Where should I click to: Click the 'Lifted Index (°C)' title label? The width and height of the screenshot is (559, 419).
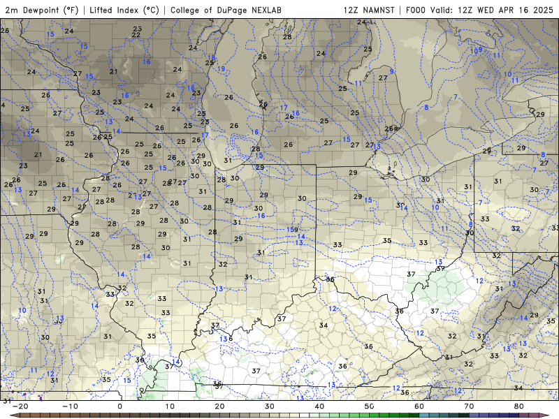pos(124,10)
